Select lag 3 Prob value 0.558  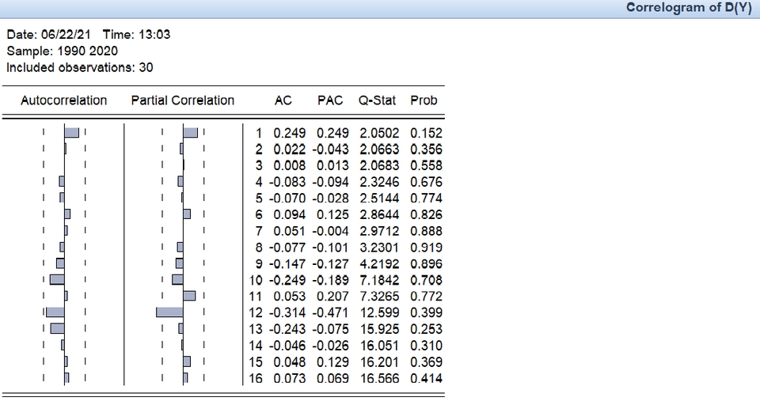pyautogui.click(x=426, y=165)
